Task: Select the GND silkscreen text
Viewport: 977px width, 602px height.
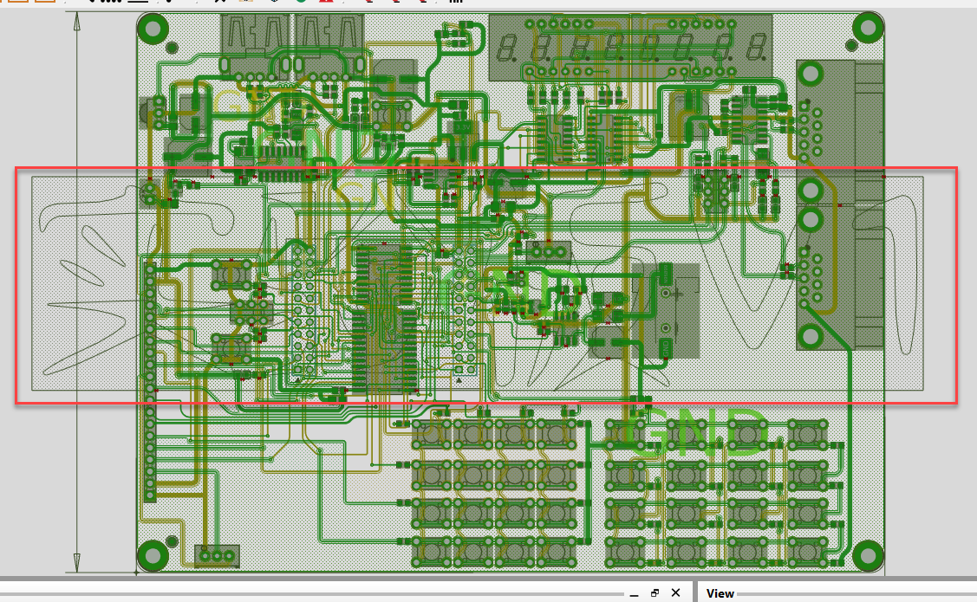Action: [x=700, y=433]
